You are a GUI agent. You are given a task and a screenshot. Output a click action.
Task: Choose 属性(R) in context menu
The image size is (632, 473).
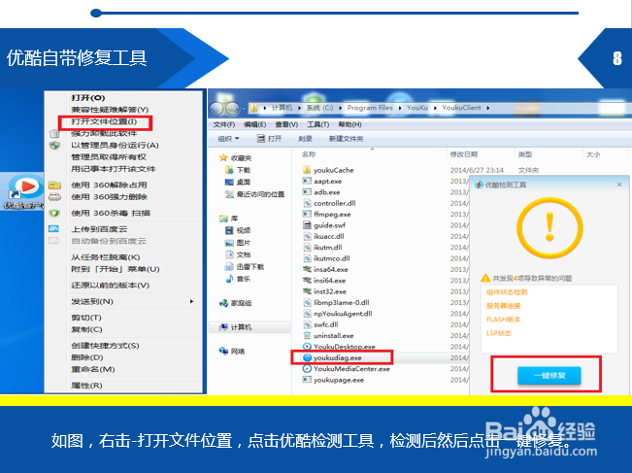pyautogui.click(x=86, y=385)
